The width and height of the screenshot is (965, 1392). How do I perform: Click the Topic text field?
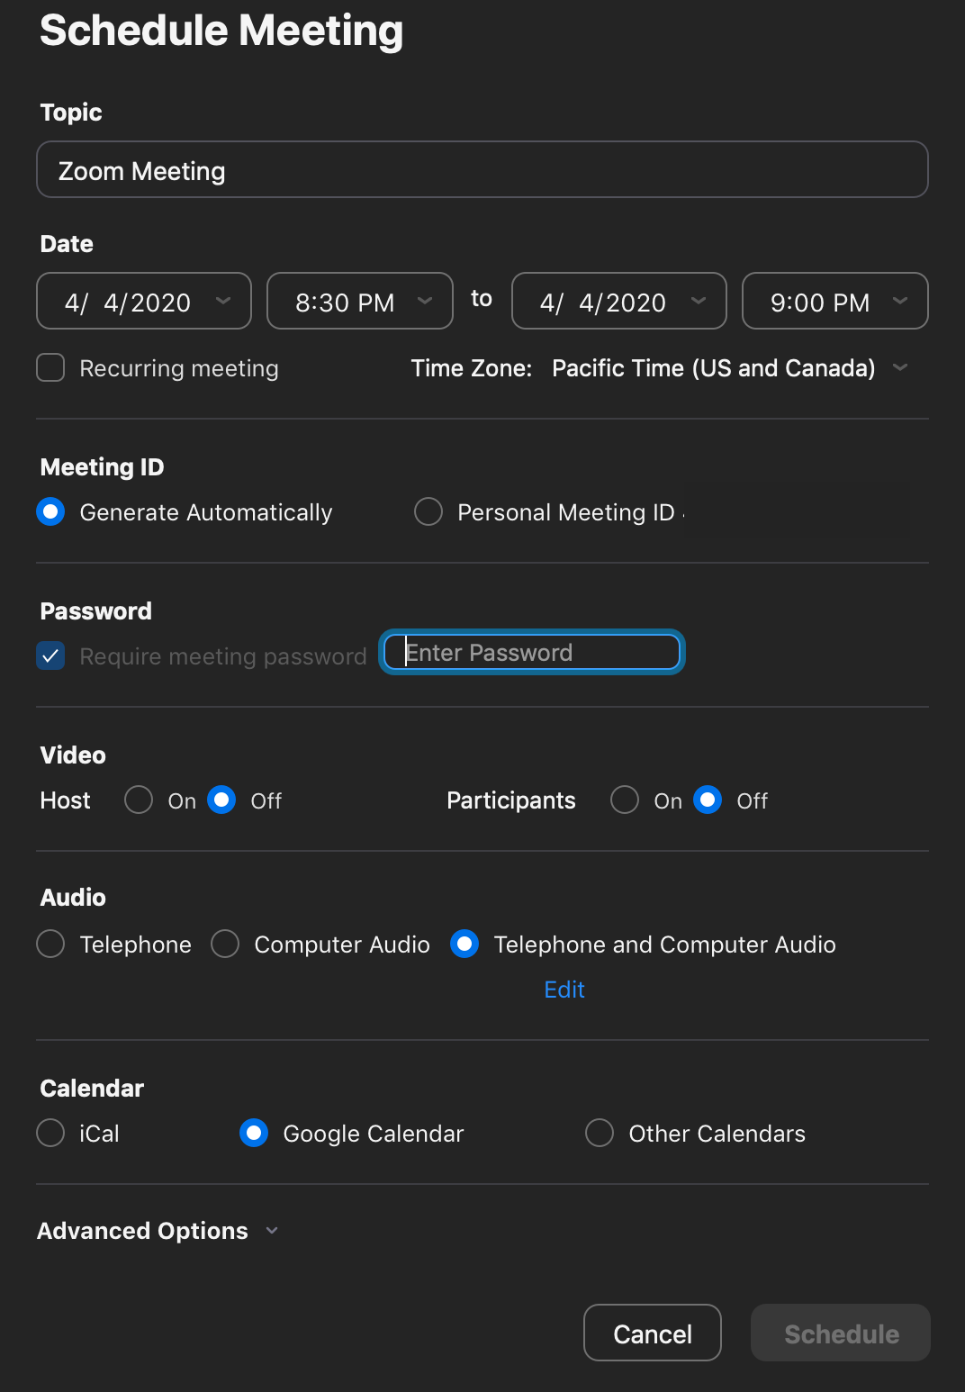[x=482, y=170]
